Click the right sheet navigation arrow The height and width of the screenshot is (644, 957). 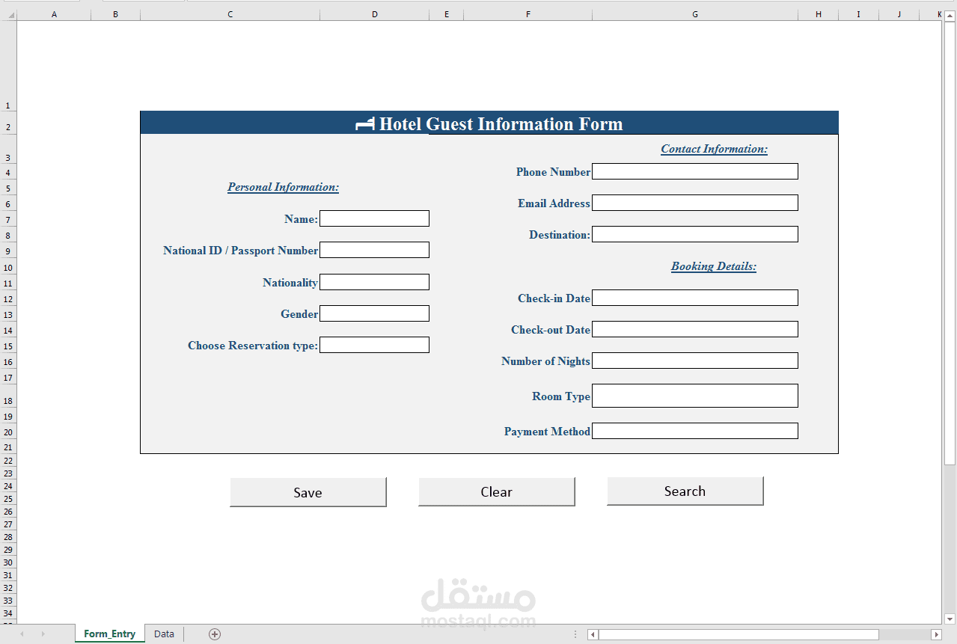click(x=43, y=634)
